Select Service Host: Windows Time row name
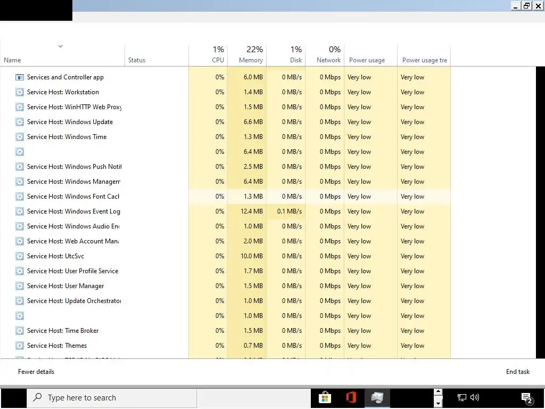Image resolution: width=545 pixels, height=409 pixels. [67, 137]
